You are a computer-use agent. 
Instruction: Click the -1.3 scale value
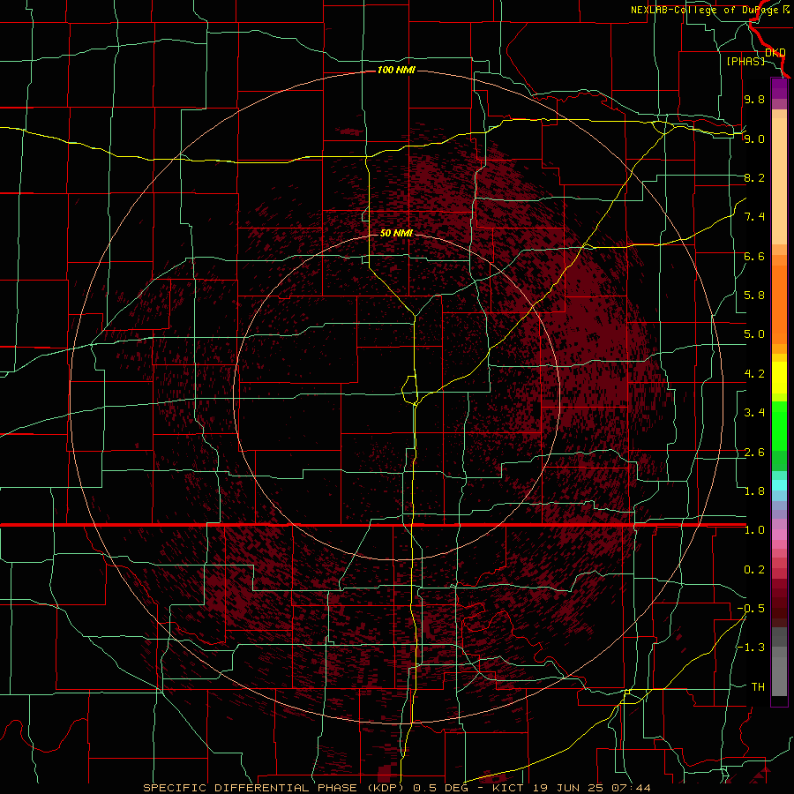click(x=751, y=648)
